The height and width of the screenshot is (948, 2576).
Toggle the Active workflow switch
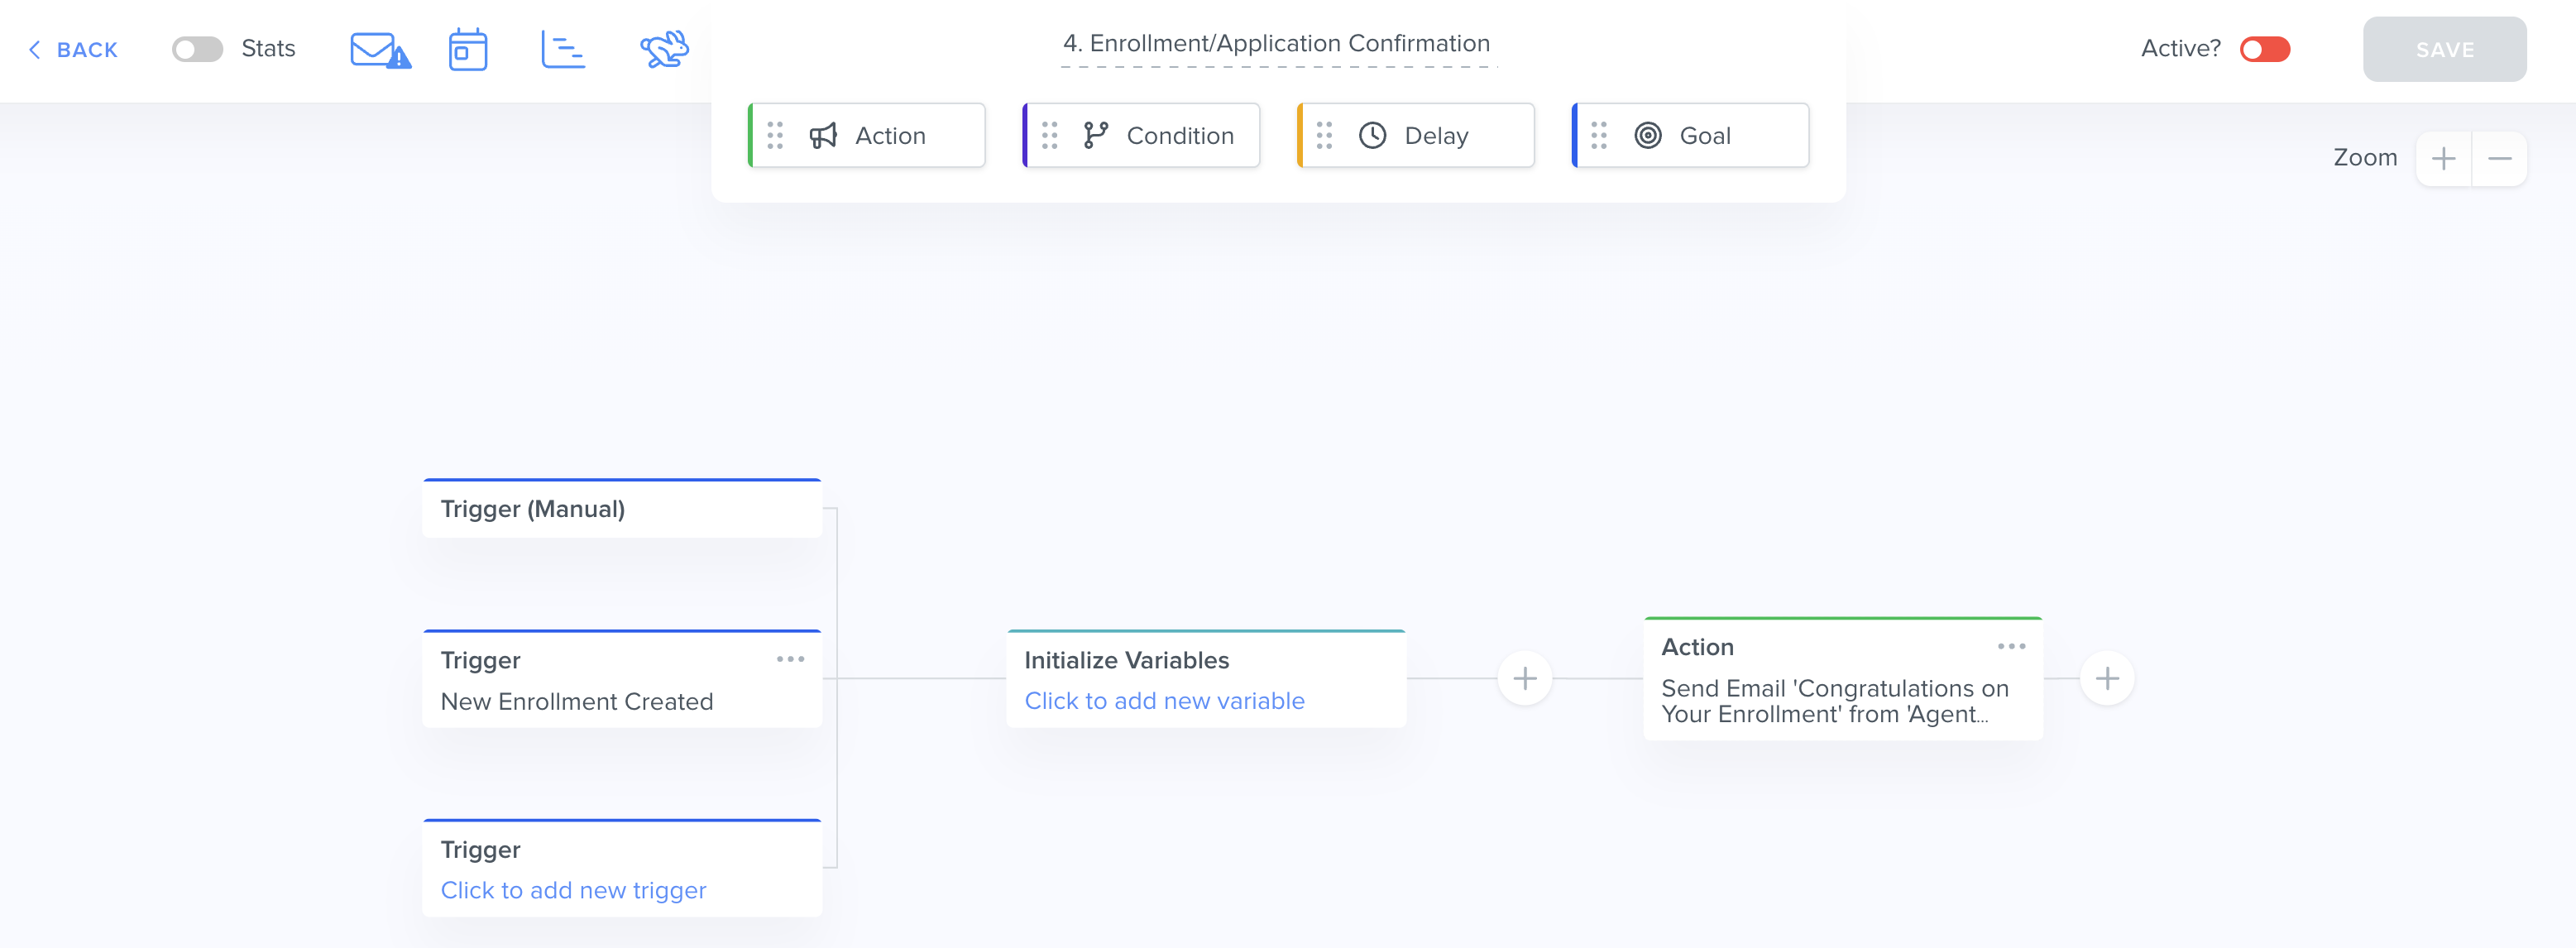(2264, 49)
